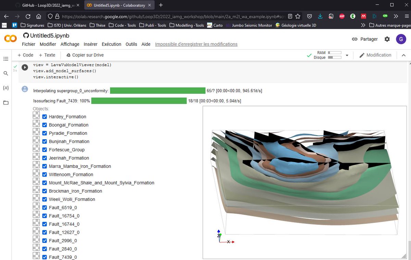
Task: Open RAM/Disk resources dropdown arrow
Action: point(347,55)
